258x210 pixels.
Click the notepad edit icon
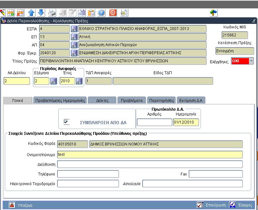tap(72, 13)
